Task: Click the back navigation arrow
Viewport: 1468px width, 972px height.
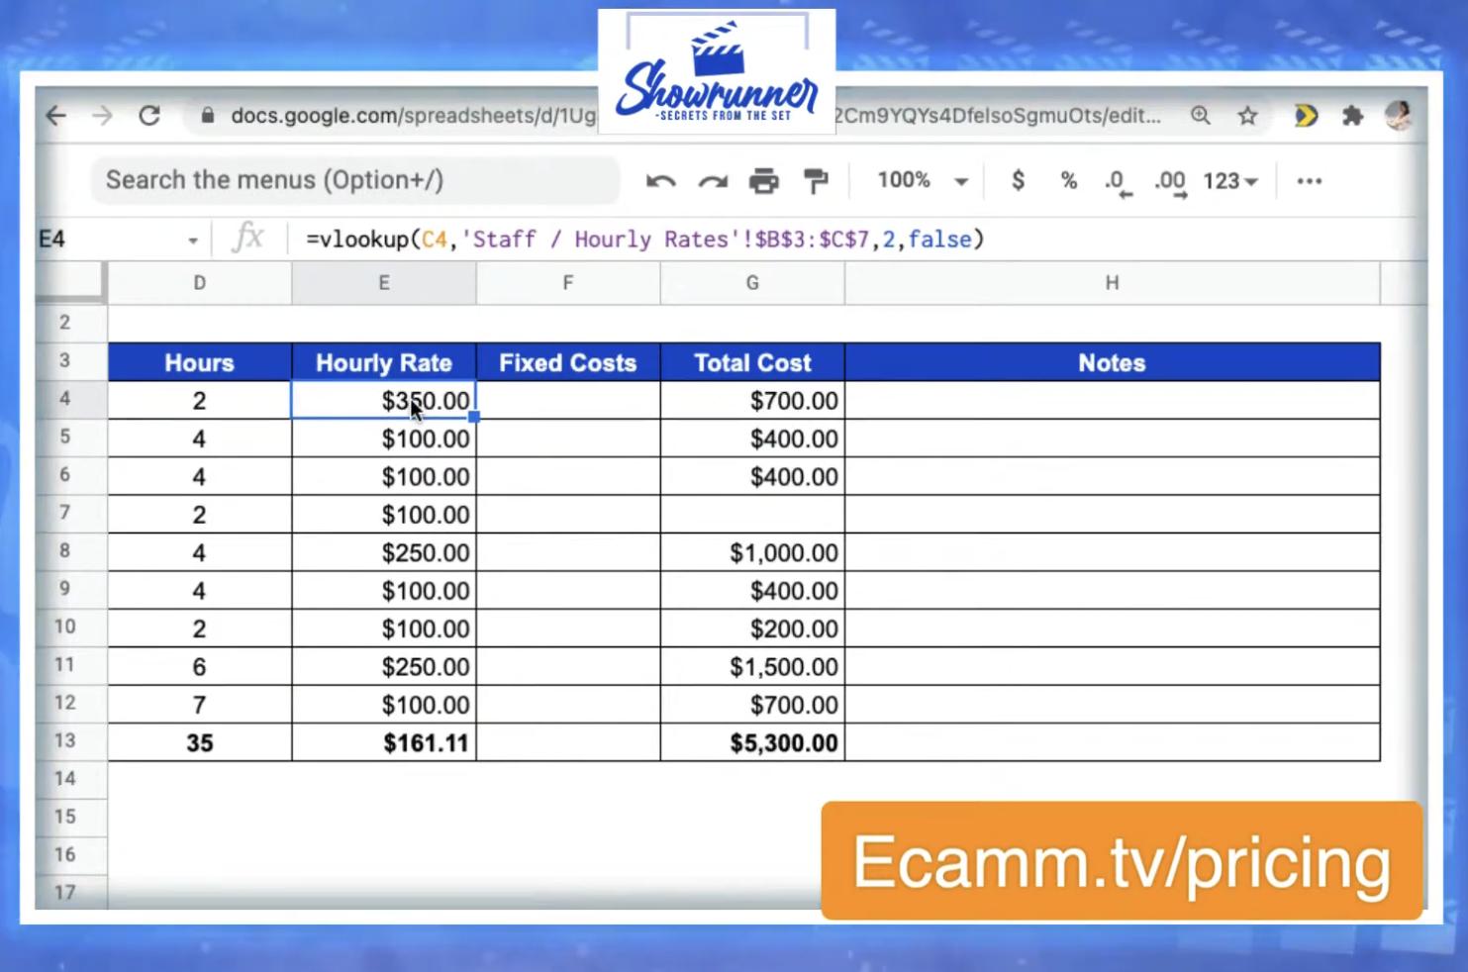Action: [x=55, y=116]
